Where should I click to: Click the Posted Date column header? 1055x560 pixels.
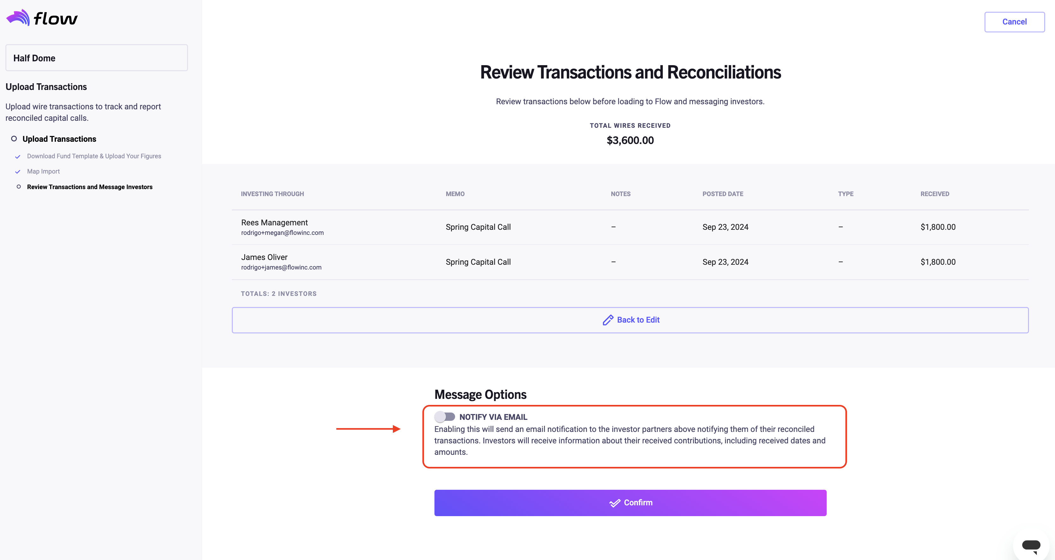coord(723,194)
